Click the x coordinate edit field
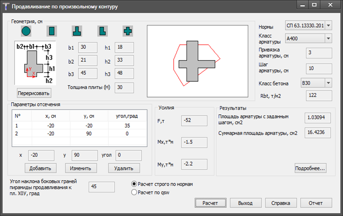The image size is (343, 216). 41,155
